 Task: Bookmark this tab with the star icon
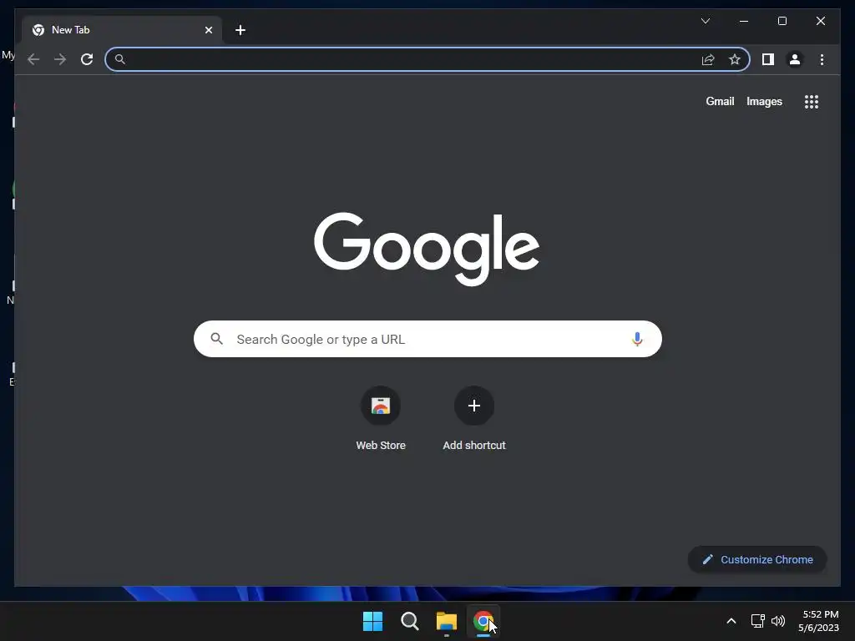coord(735,59)
